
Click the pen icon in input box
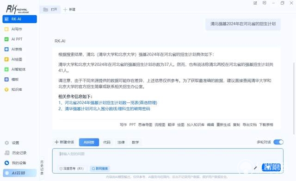[x=255, y=168]
